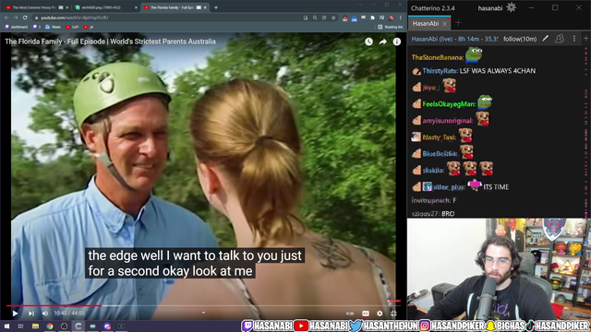591x332 pixels.
Task: Reload the YouTube page
Action: click(x=25, y=18)
